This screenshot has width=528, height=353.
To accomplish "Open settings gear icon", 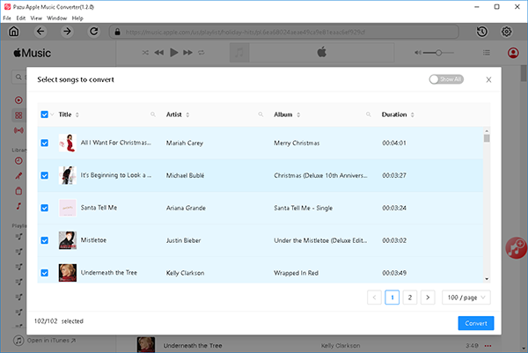I will click(507, 32).
